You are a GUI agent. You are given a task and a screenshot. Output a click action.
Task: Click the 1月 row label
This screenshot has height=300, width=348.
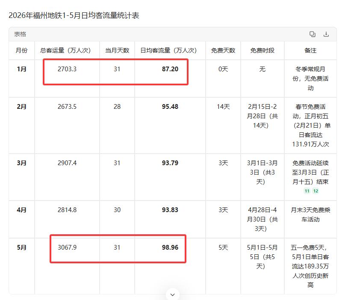coord(21,69)
